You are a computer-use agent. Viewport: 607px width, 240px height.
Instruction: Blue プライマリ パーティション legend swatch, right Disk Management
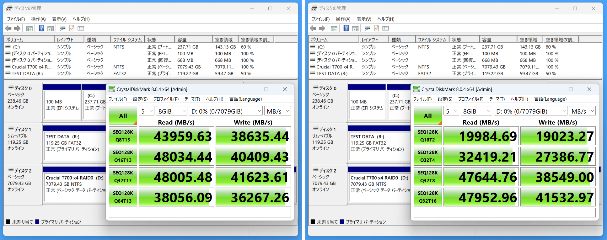coord(342,222)
